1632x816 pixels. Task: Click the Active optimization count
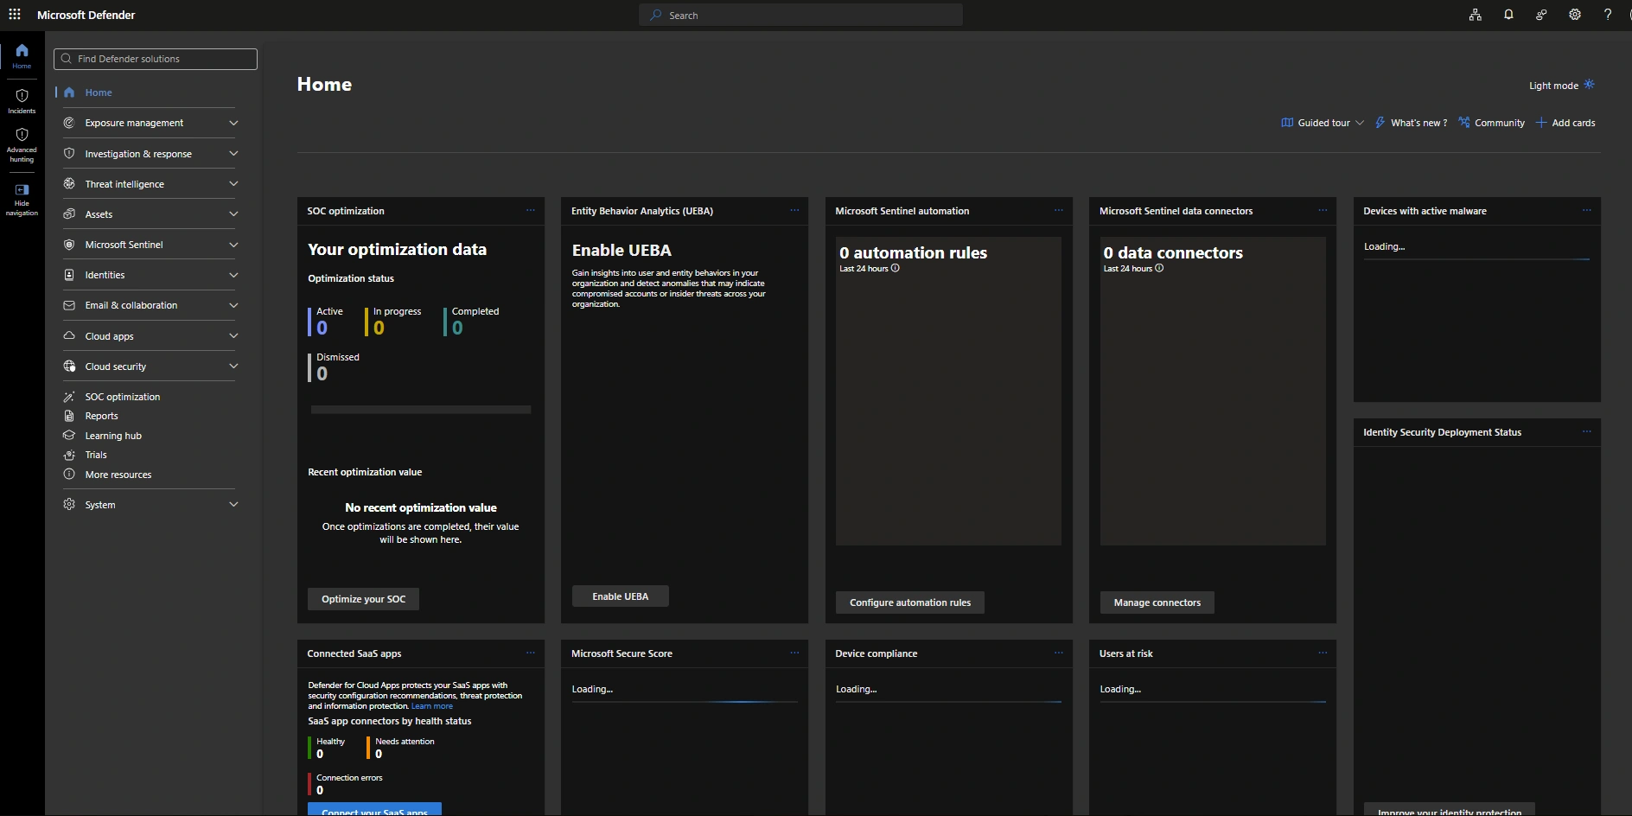pos(322,328)
